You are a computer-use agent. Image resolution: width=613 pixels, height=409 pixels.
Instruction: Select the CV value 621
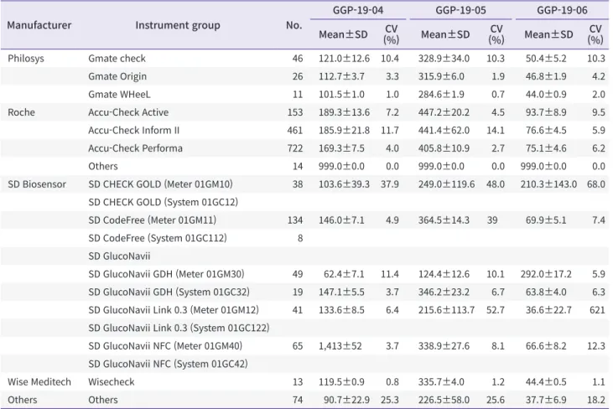(597, 310)
